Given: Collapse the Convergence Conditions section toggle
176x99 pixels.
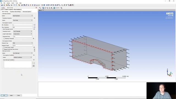Looking at the screenshot, I should [x=34, y=55].
